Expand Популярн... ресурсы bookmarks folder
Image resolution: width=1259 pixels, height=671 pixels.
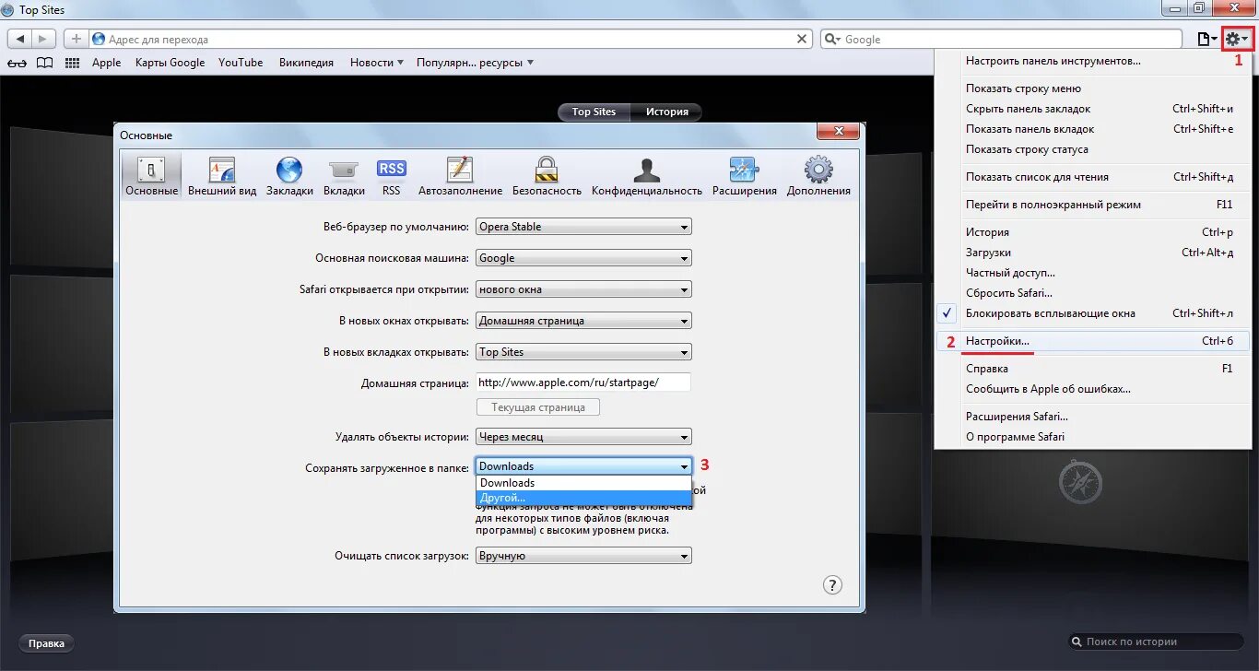475,63
